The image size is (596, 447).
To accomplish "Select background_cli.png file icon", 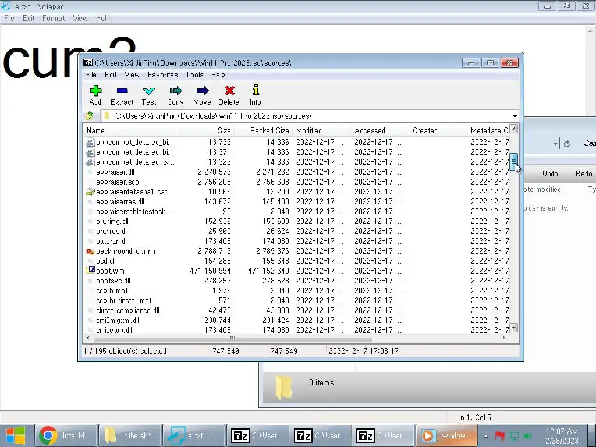I will click(90, 251).
